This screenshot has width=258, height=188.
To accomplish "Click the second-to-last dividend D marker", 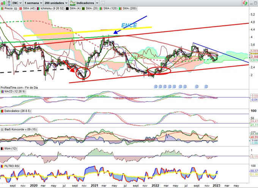I will tap(197, 86).
